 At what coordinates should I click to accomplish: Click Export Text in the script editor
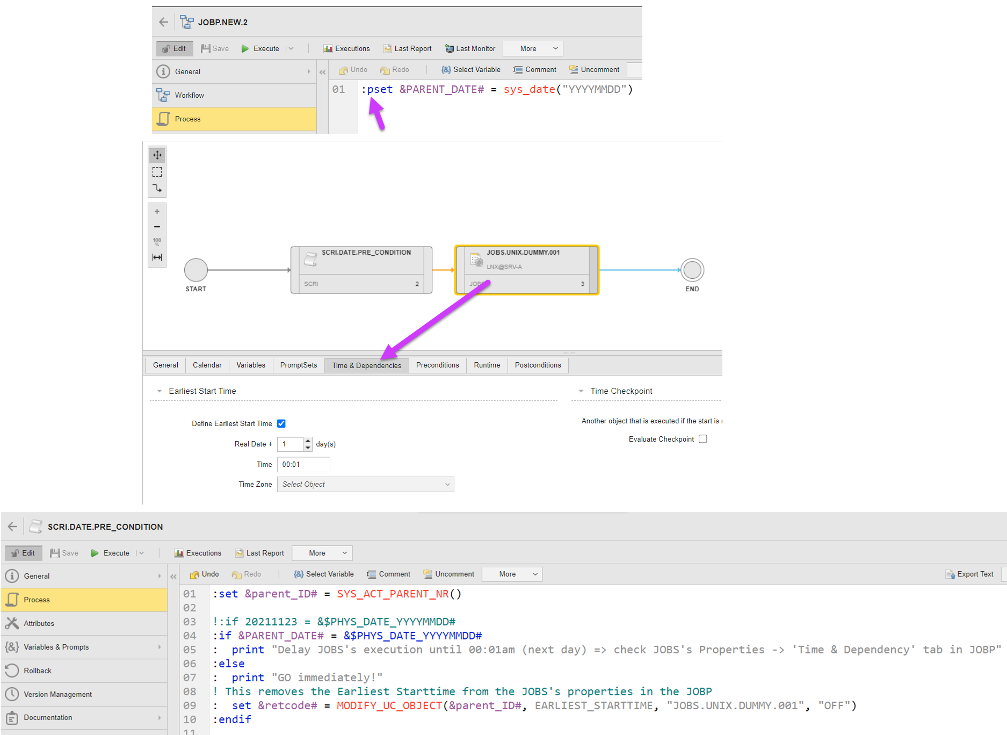[969, 574]
